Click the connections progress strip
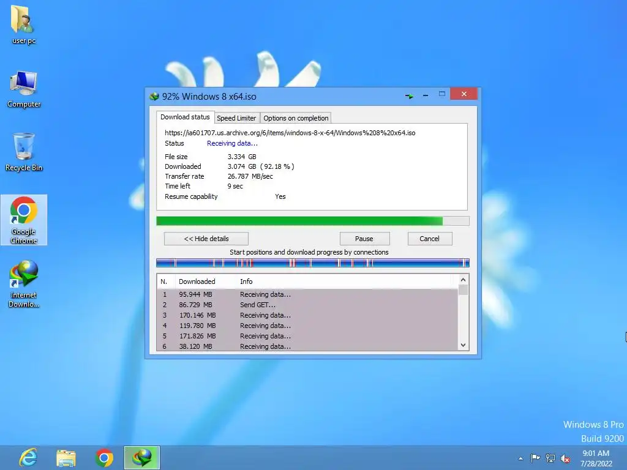 click(x=313, y=263)
